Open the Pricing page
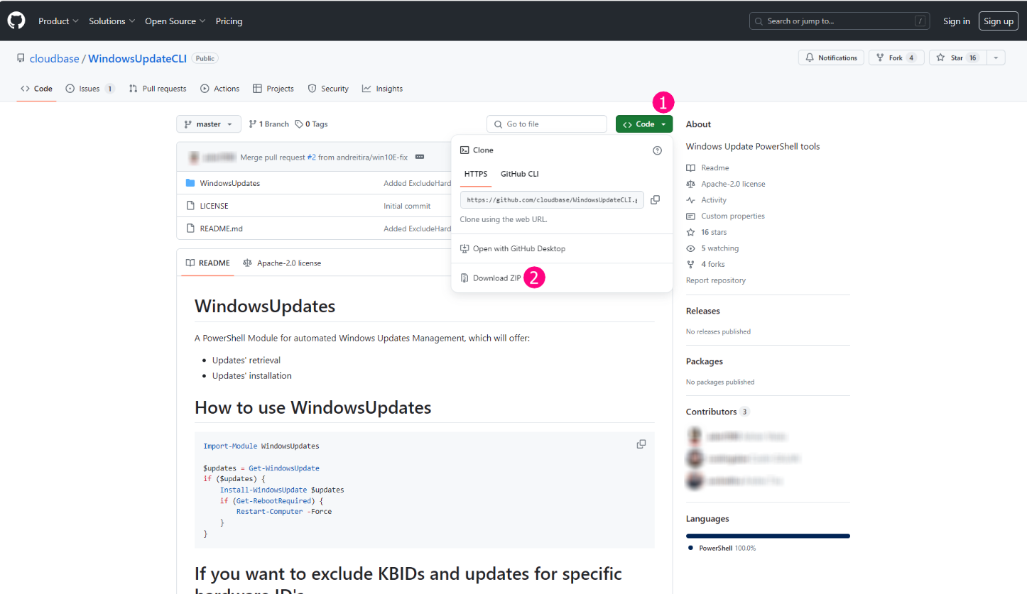 pos(229,21)
